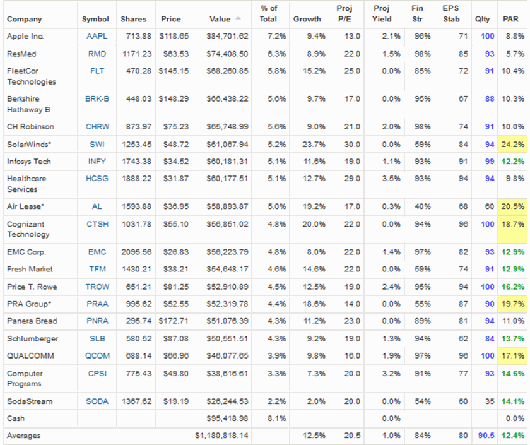Viewport: 530px width, 445px height.
Task: Open the AAPL symbol link
Action: point(97,36)
